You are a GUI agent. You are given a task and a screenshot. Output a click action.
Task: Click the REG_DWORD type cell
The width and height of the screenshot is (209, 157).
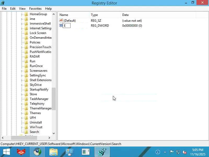tap(100, 25)
